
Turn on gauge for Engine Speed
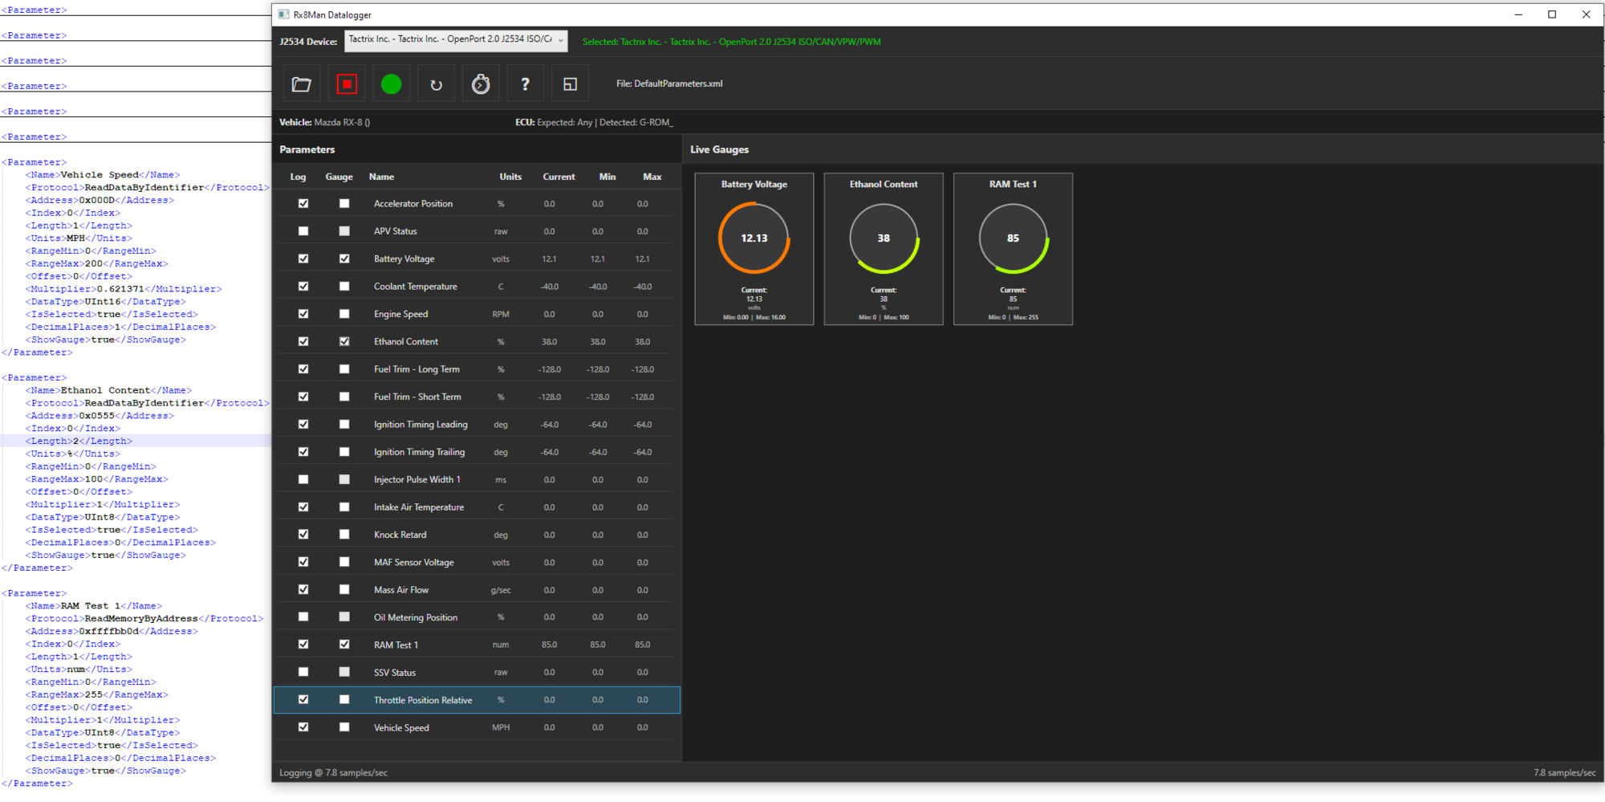point(344,314)
